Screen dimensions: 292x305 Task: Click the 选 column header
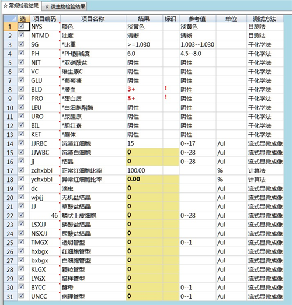23,19
